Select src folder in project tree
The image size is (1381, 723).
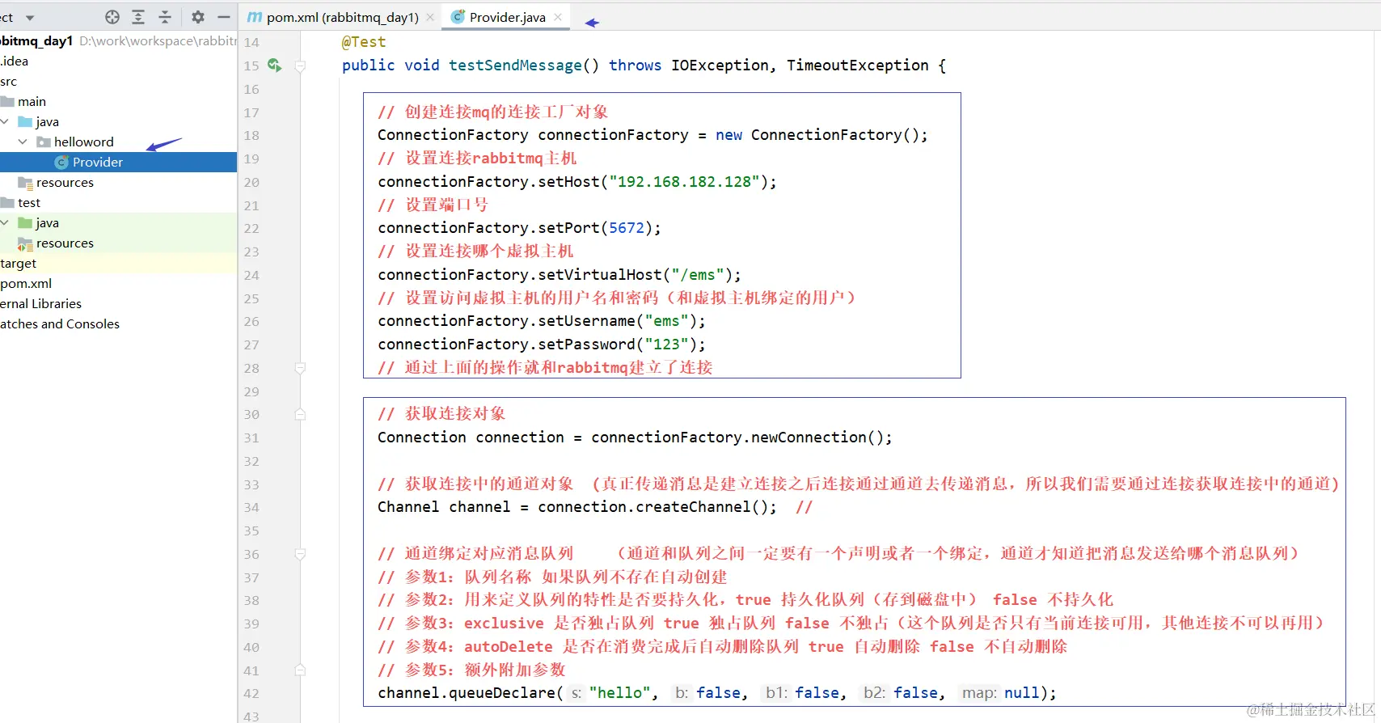tap(9, 81)
